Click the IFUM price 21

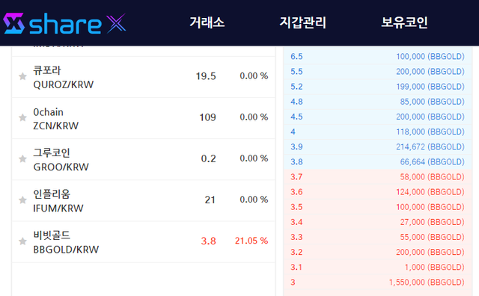210,200
